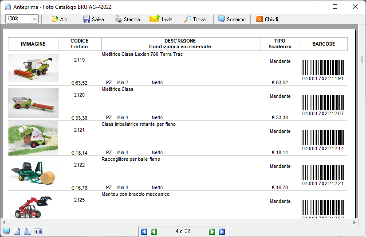Select the two-page view icon
Image resolution: width=366 pixels, height=237 pixels.
[x=28, y=231]
